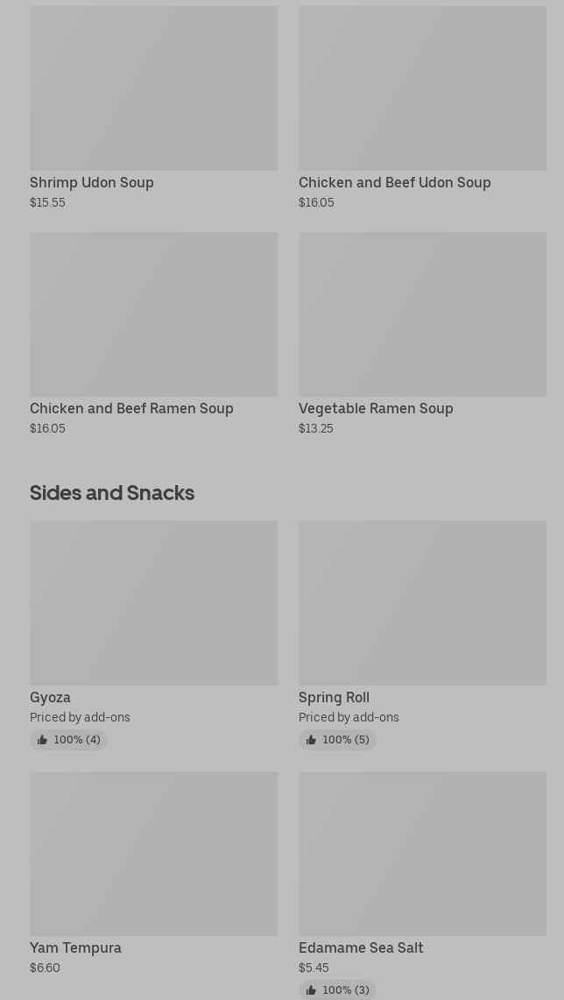Click the Spring Roll 100% (5) rating badge
Screen dimensions: 564x1000
point(337,740)
